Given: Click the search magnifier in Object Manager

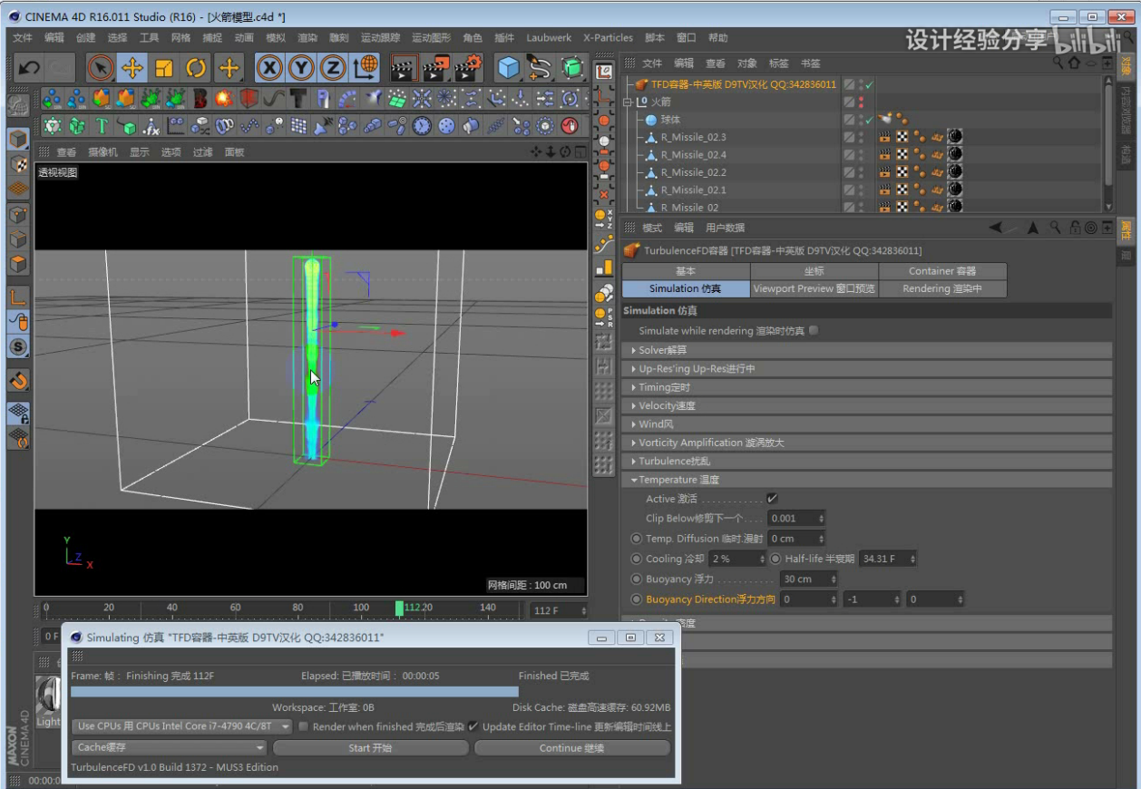Looking at the screenshot, I should click(1058, 63).
